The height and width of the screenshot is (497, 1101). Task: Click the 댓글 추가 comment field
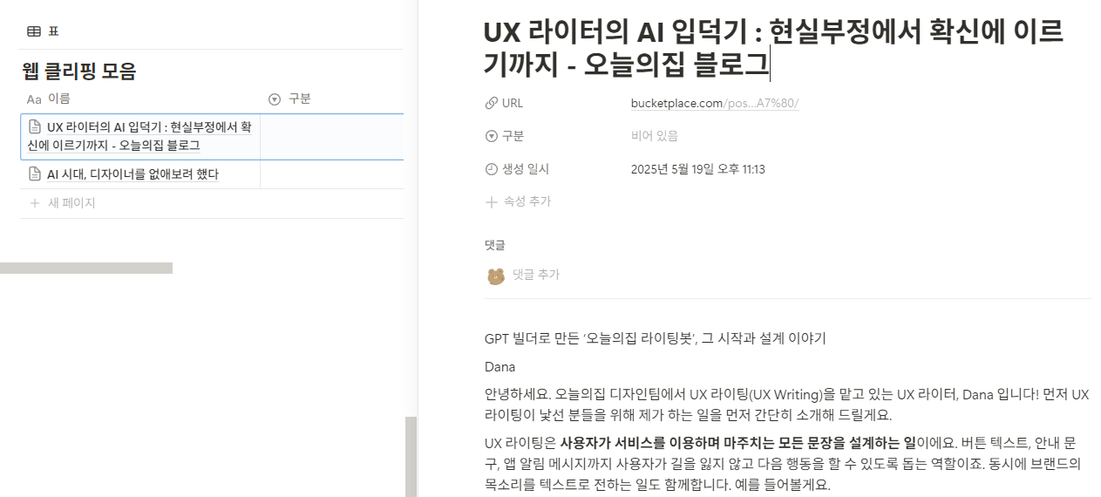[x=536, y=275]
